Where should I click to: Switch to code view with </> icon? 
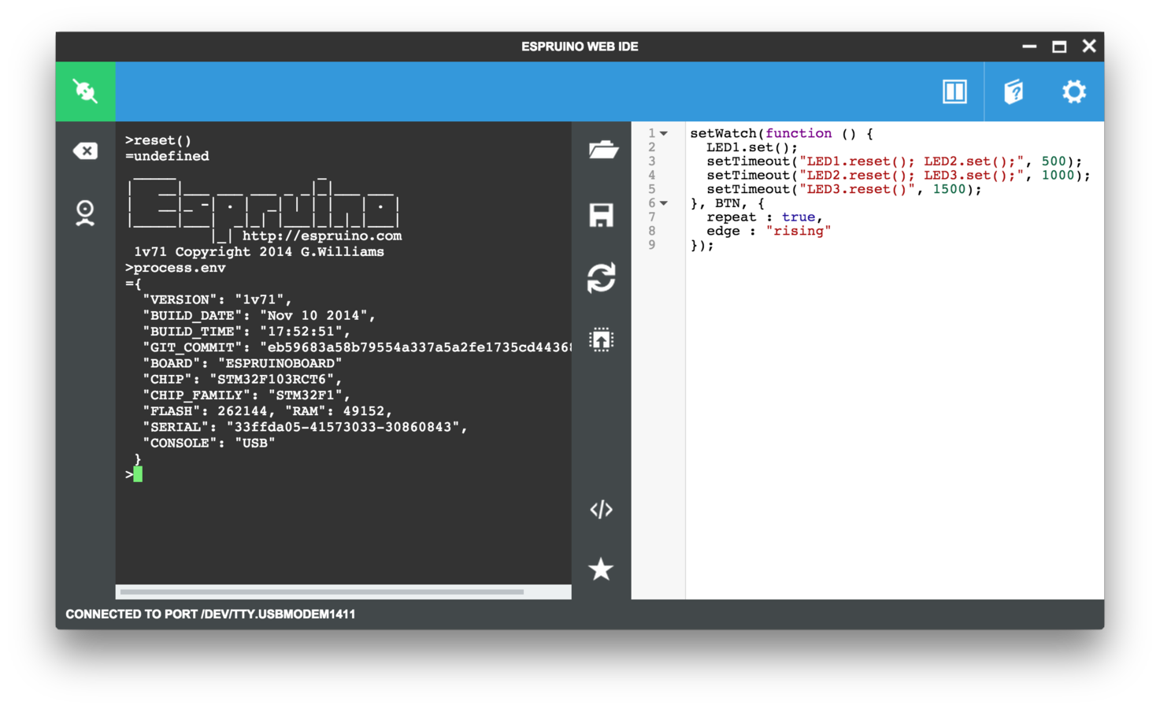coord(601,510)
